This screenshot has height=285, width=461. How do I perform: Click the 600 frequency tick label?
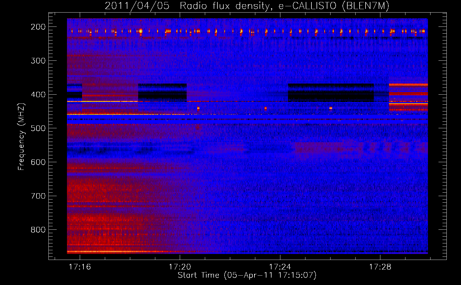coord(38,162)
